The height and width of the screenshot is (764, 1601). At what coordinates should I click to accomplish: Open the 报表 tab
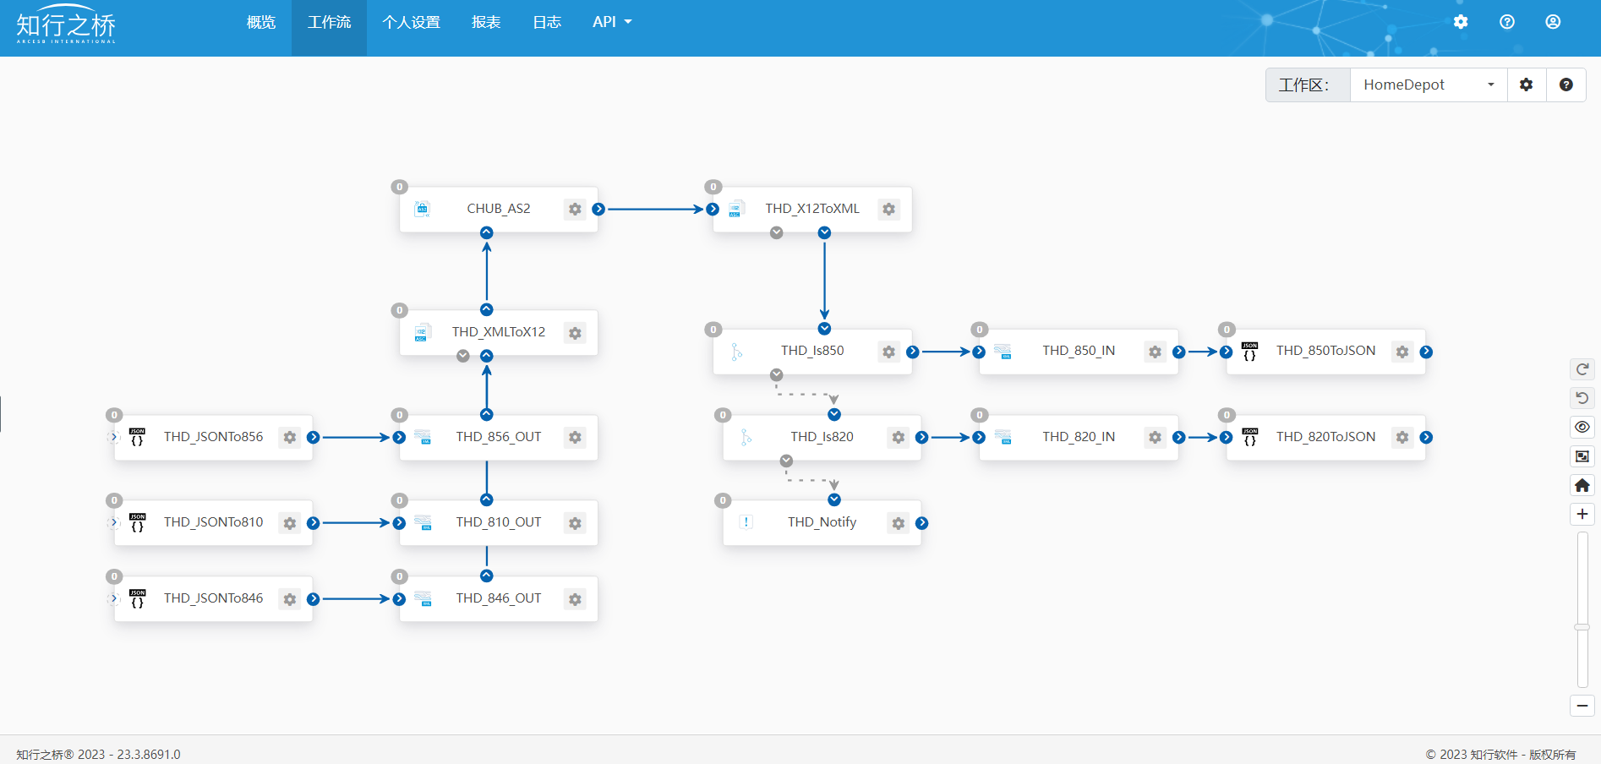click(x=486, y=22)
